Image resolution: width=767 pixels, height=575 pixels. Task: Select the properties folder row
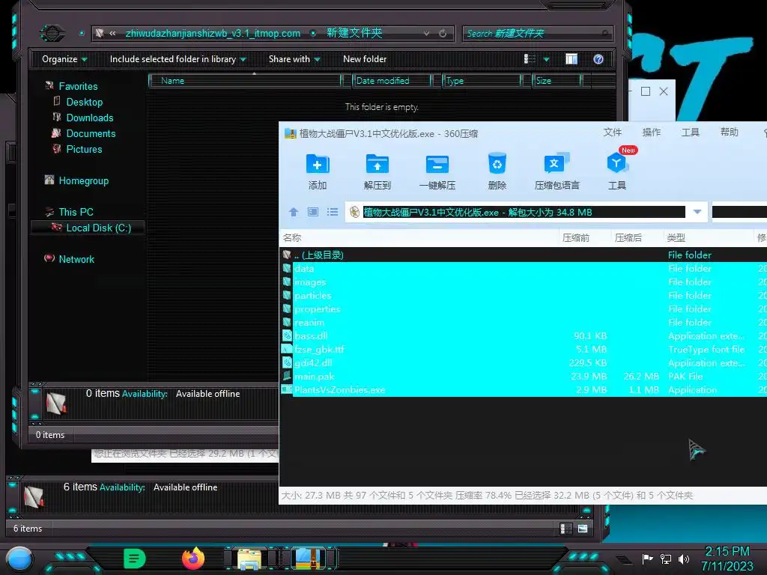click(523, 309)
